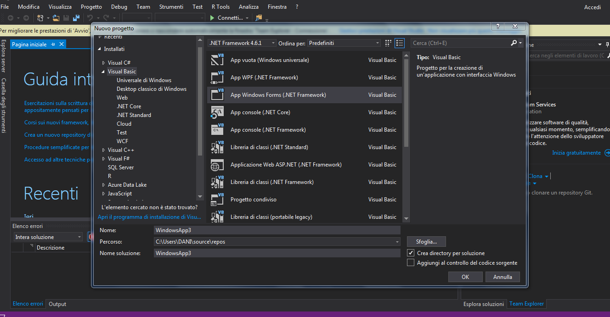Toggle Crea directory per soluzione checkbox

(x=411, y=253)
